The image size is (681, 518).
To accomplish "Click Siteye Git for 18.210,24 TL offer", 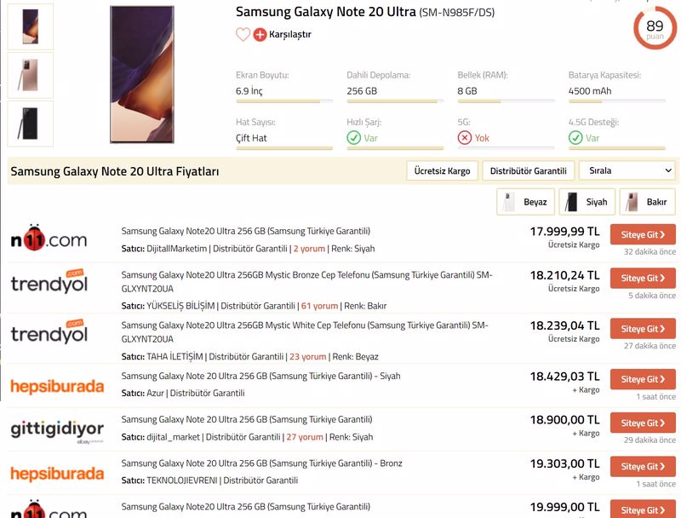I will (643, 278).
